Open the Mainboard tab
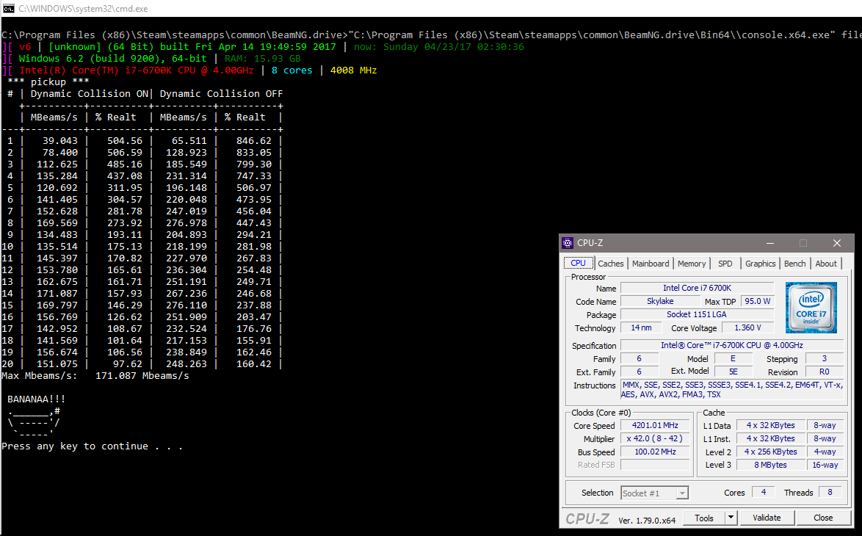Viewport: 862px width, 536px height. click(651, 264)
